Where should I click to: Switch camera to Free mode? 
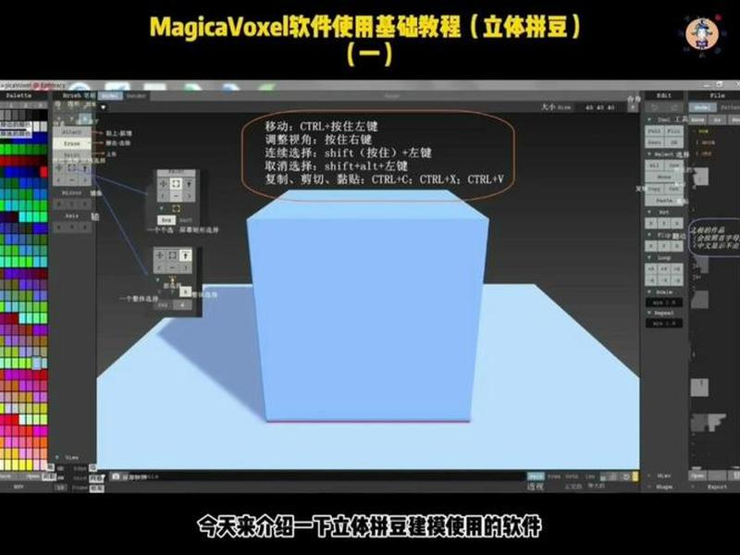[554, 476]
